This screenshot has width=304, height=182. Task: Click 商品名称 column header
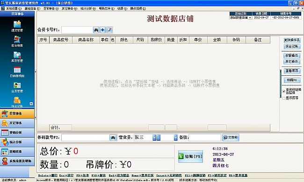pyautogui.click(x=86, y=40)
